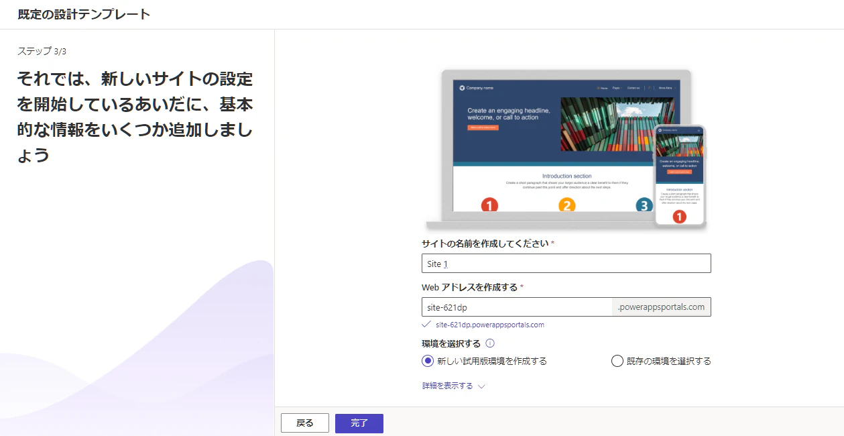
Task: Click the ステップ 3/3 step label
Action: pyautogui.click(x=42, y=51)
